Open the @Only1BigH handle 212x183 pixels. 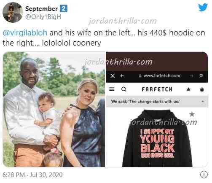click(43, 17)
